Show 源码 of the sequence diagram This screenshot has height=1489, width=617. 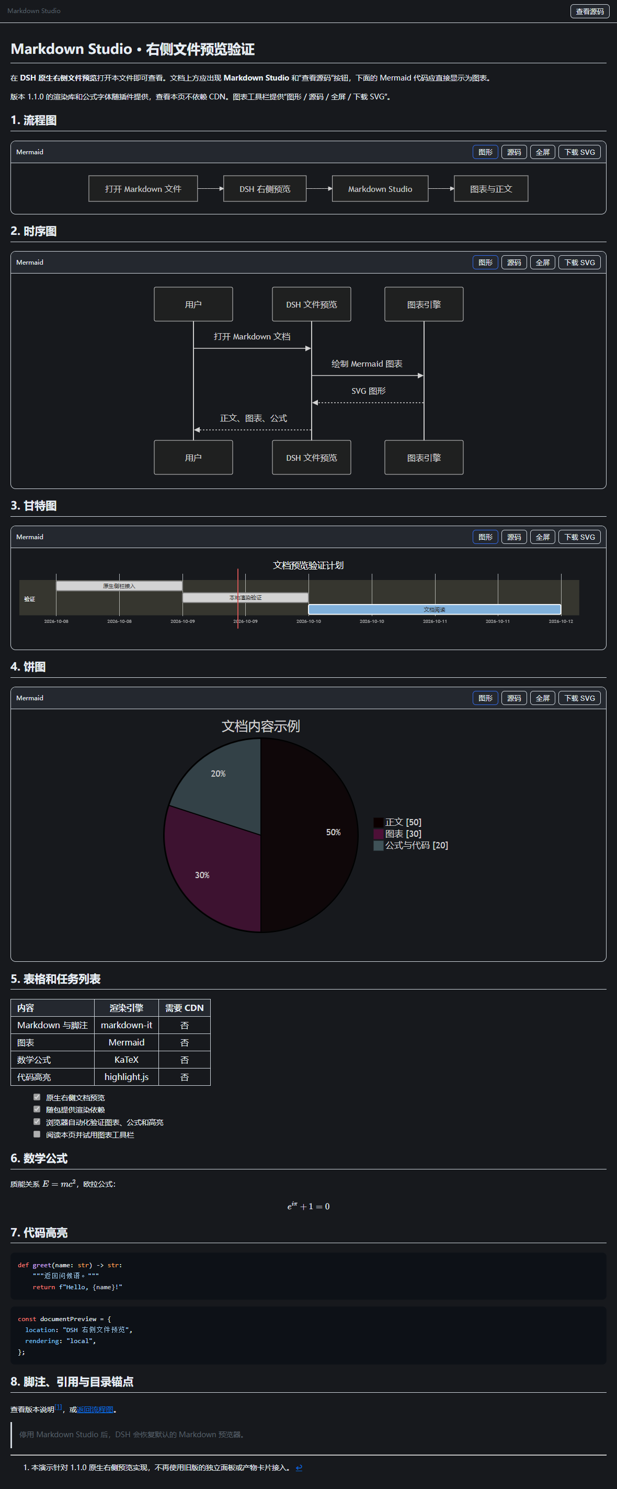pos(514,263)
